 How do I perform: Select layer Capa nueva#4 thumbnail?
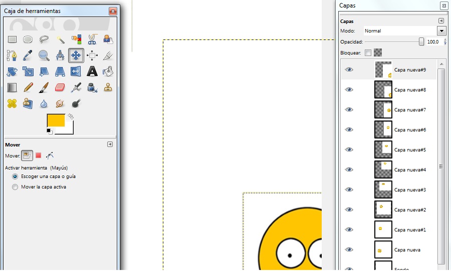pos(383,169)
